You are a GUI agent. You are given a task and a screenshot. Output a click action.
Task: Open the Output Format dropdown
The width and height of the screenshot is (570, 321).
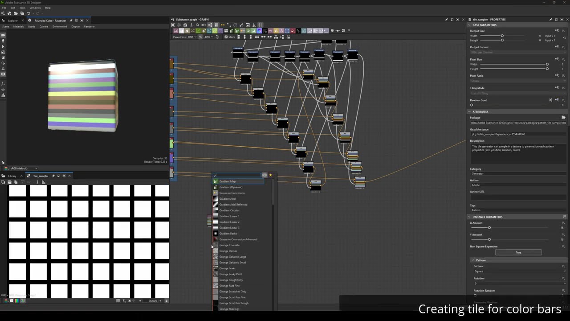(517, 53)
